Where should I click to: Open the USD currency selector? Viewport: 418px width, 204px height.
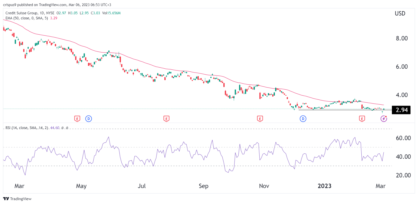tap(400, 13)
